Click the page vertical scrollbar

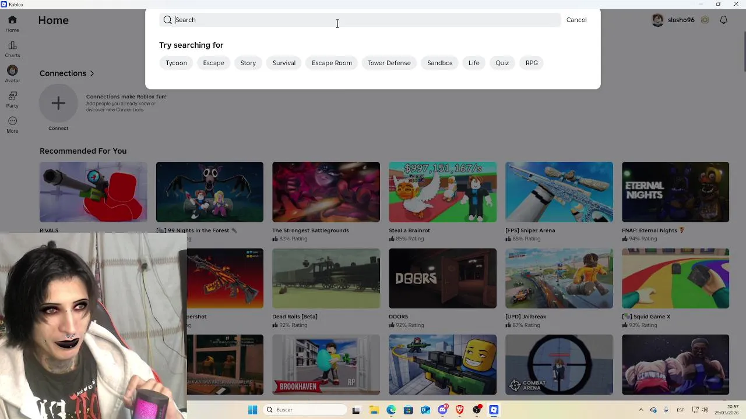(744, 52)
